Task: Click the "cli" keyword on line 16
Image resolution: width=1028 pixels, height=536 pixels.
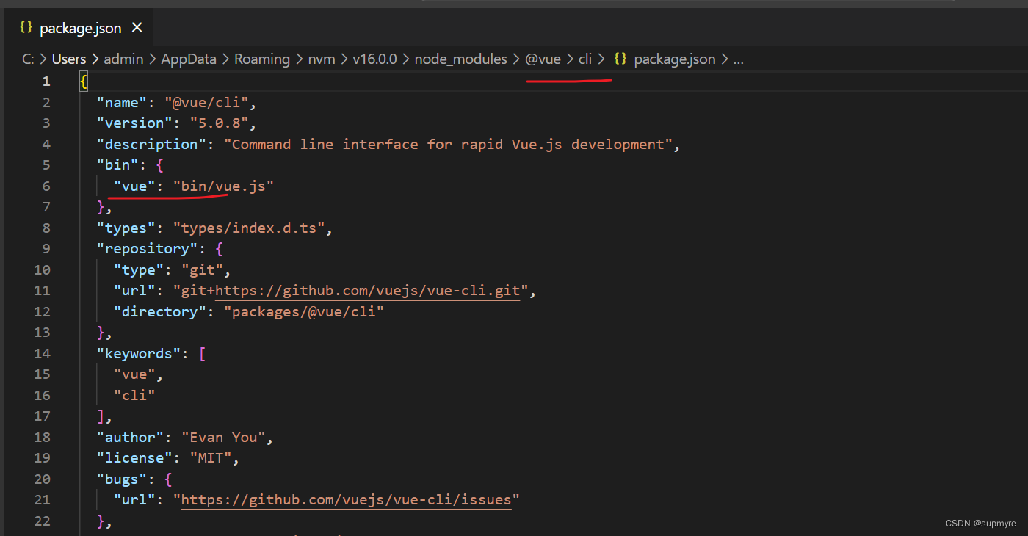Action: click(134, 396)
